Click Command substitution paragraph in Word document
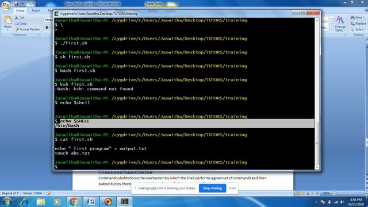This screenshot has width=368, height=207. (x=182, y=181)
